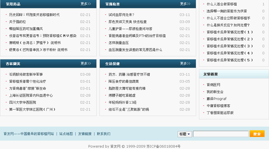This screenshot has width=269, height=149.
Task: Open article 四川大学华西医院
Action: (x=22, y=103)
